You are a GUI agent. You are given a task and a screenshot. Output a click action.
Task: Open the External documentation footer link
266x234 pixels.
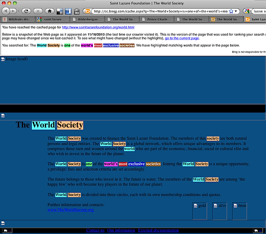point(158,230)
